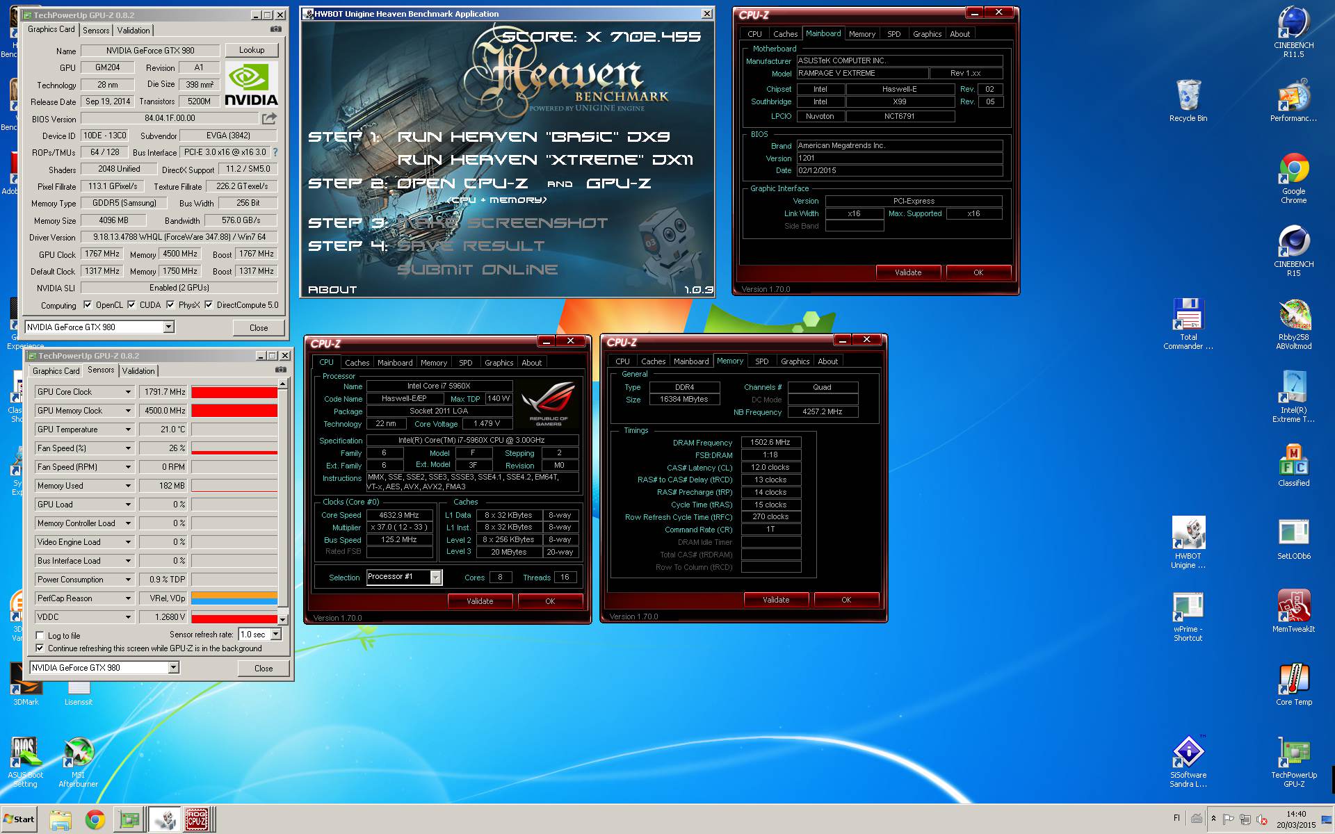Click the Windows Start button
1335x834 pixels.
(19, 819)
